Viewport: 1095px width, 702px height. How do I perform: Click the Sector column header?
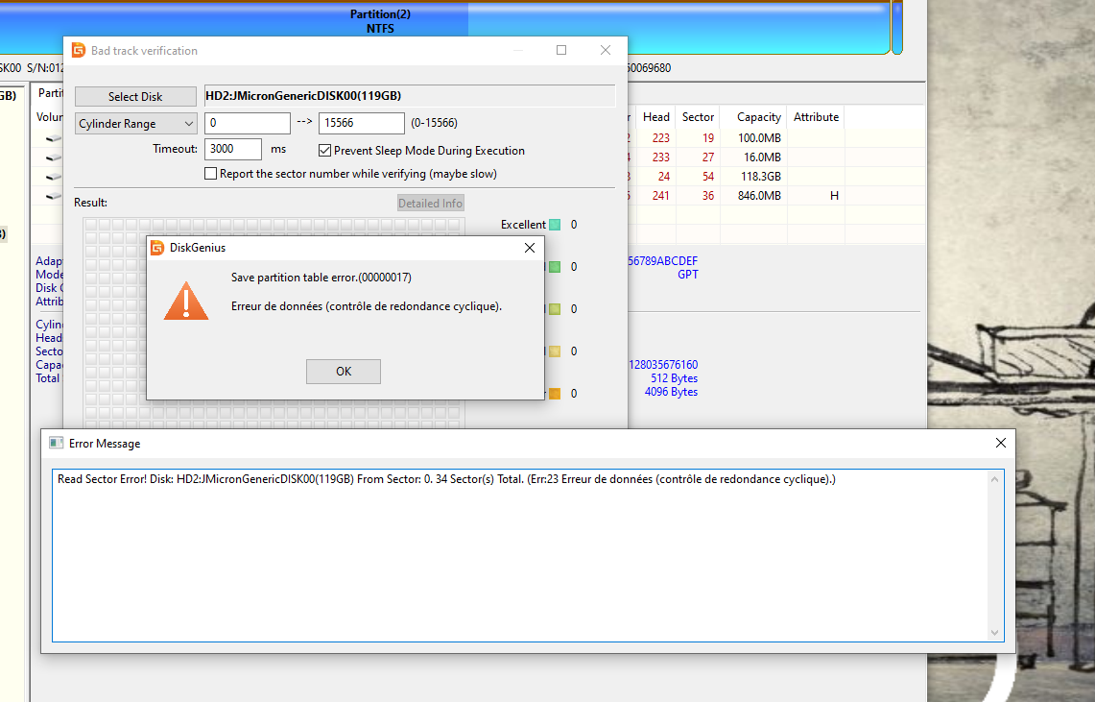pos(698,117)
